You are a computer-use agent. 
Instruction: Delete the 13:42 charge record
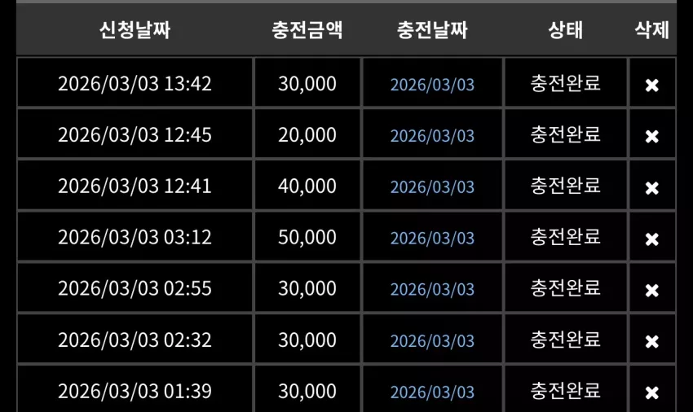pos(652,85)
